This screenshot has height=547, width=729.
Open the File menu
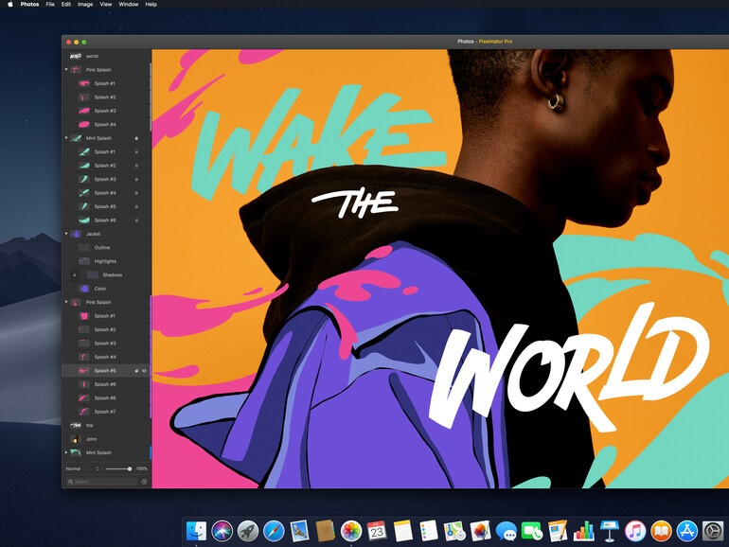pyautogui.click(x=50, y=4)
